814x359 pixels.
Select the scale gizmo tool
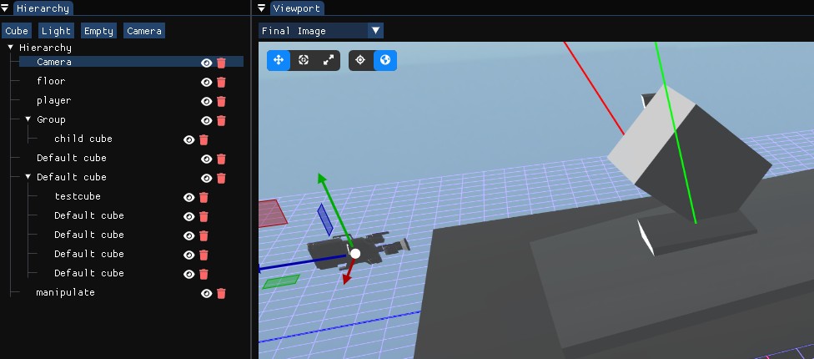[x=329, y=60]
